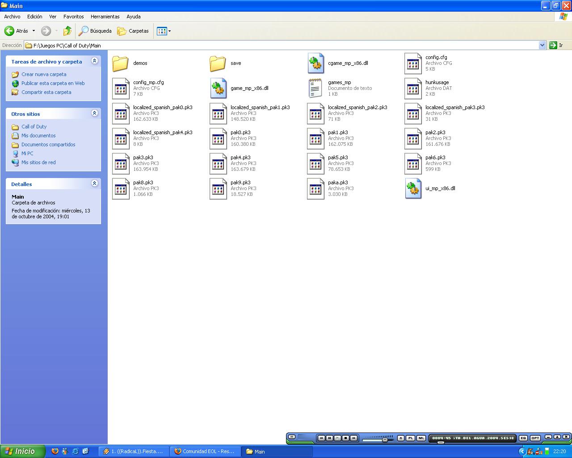Skip to next track in Winamp
Screen dimensions: 572x458
tap(353, 438)
